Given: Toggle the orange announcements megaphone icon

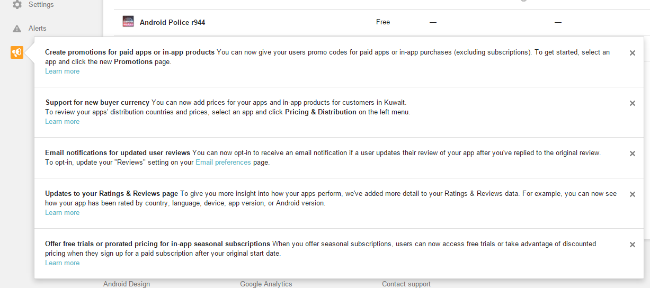Looking at the screenshot, I should pyautogui.click(x=17, y=52).
